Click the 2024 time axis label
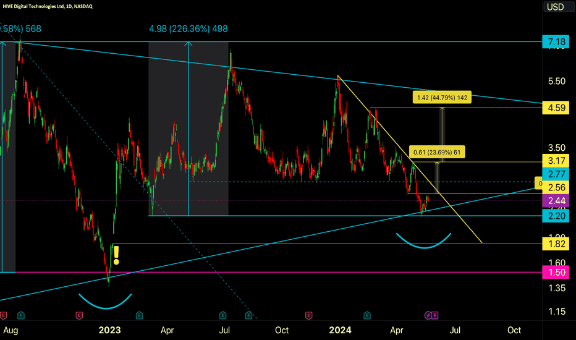This screenshot has width=576, height=340. [x=340, y=330]
